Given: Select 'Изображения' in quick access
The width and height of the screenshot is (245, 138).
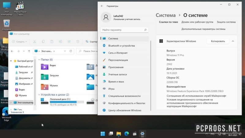Looking at the screenshot, I should point(24,84).
